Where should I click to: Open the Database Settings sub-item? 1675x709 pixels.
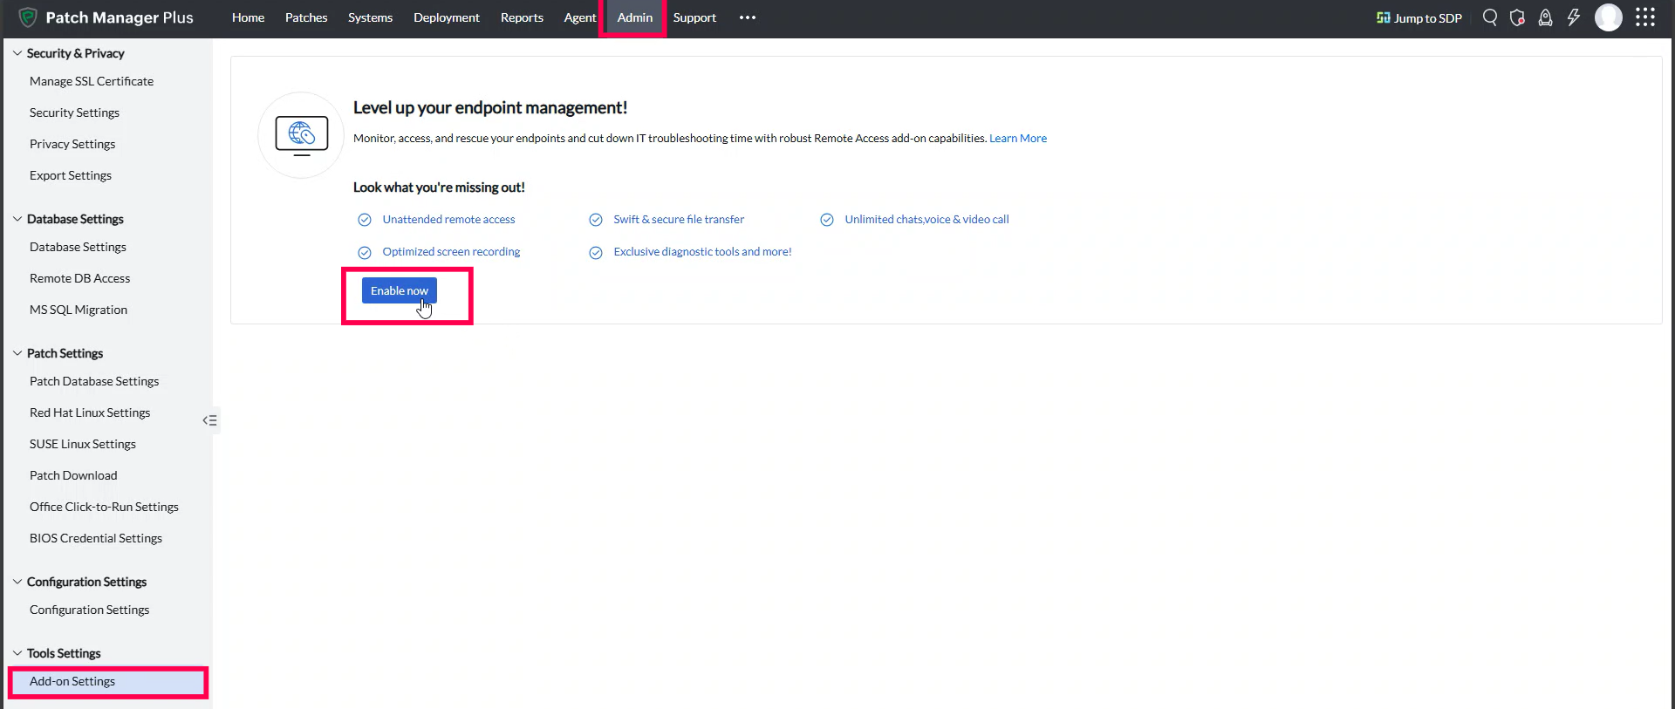pos(78,247)
